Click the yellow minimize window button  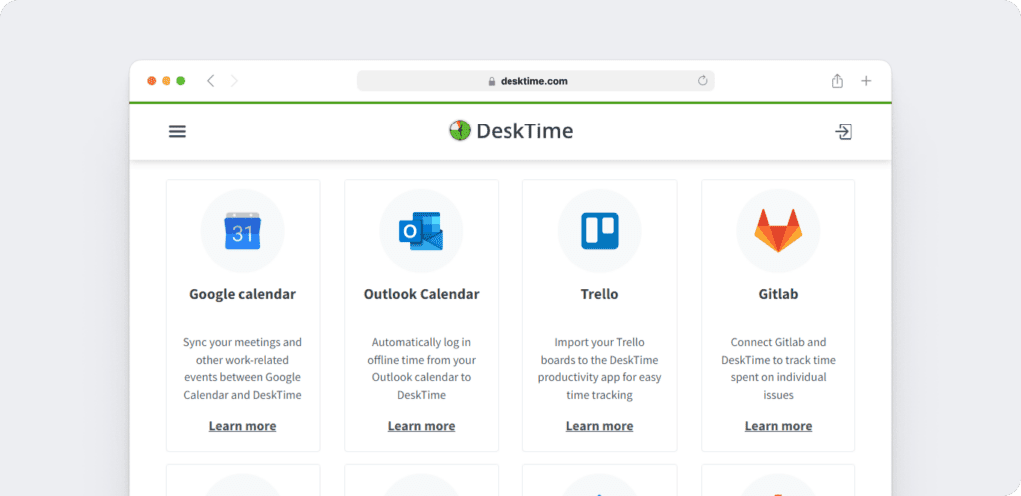pyautogui.click(x=167, y=81)
